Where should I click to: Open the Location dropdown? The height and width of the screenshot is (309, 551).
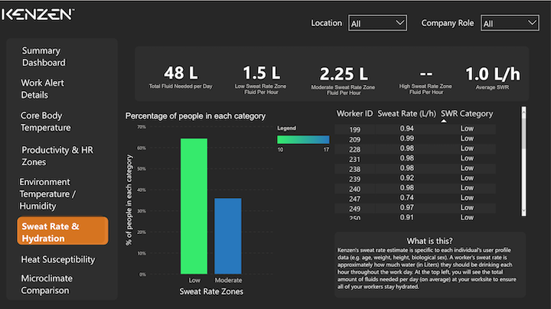[377, 24]
